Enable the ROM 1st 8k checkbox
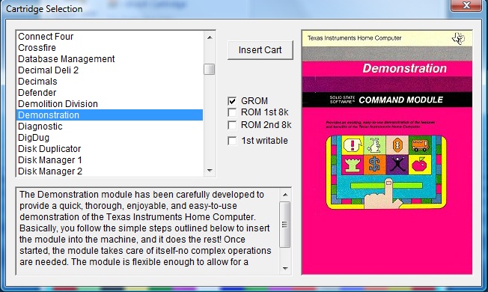 tap(232, 112)
